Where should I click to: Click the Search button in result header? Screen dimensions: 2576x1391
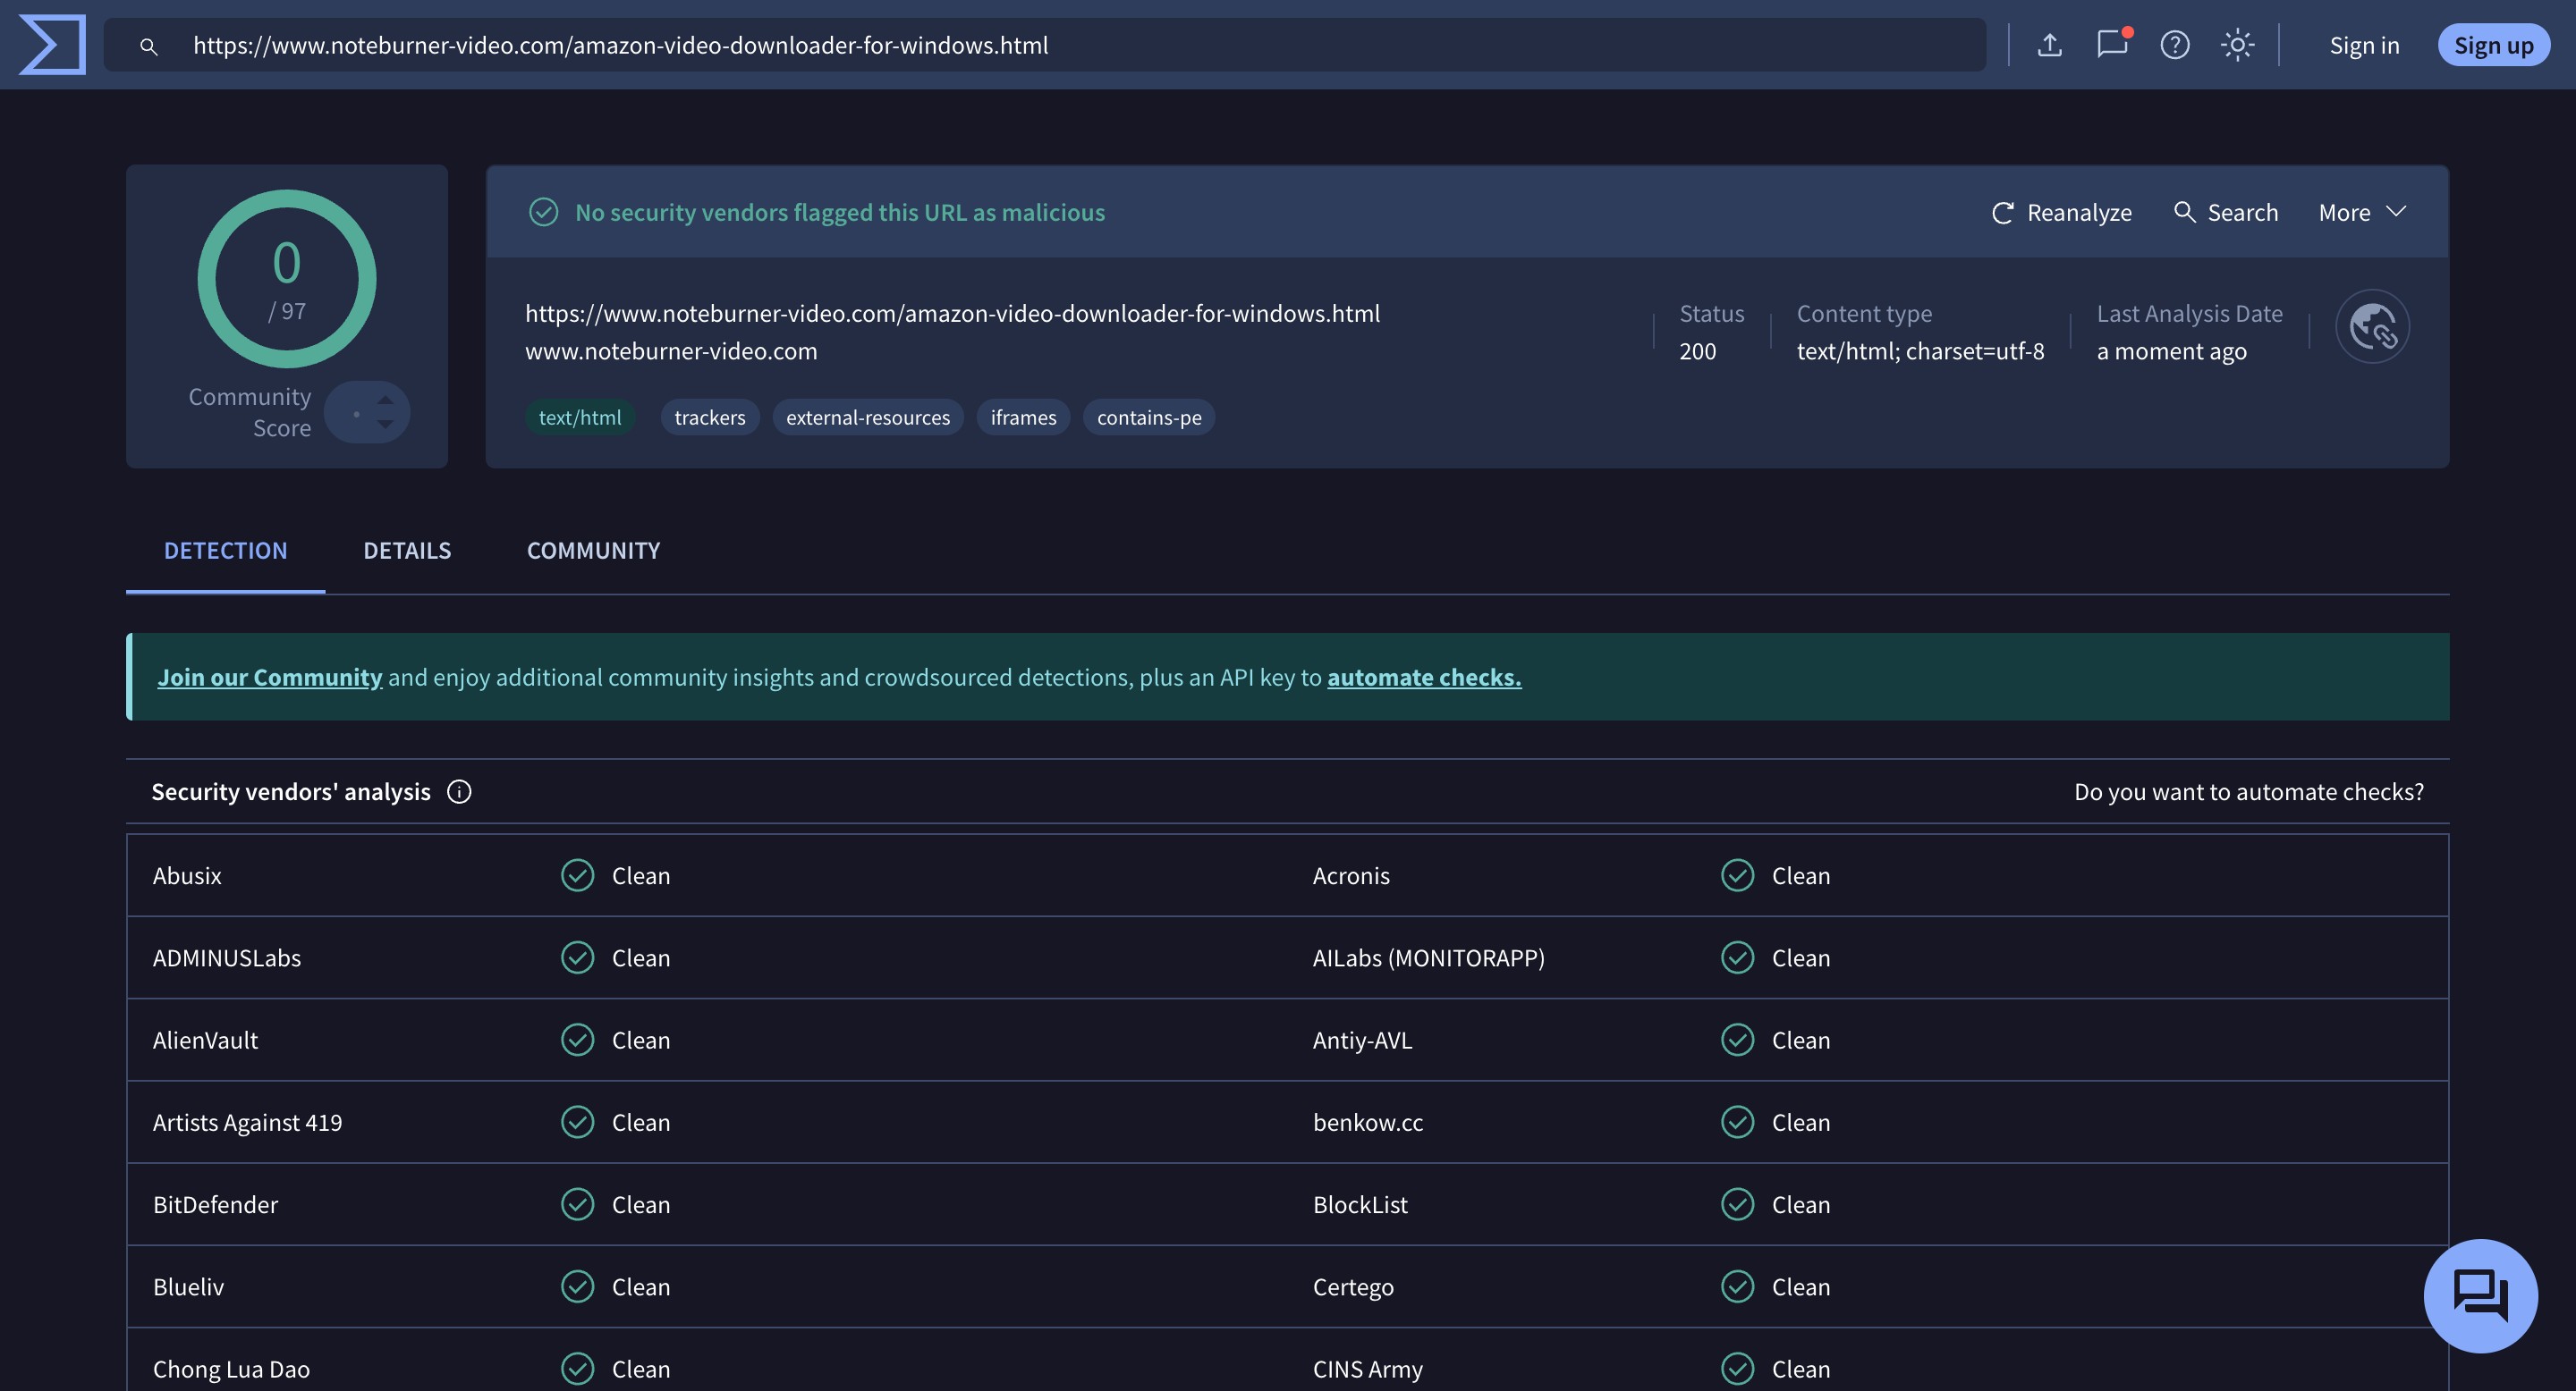pos(2226,213)
